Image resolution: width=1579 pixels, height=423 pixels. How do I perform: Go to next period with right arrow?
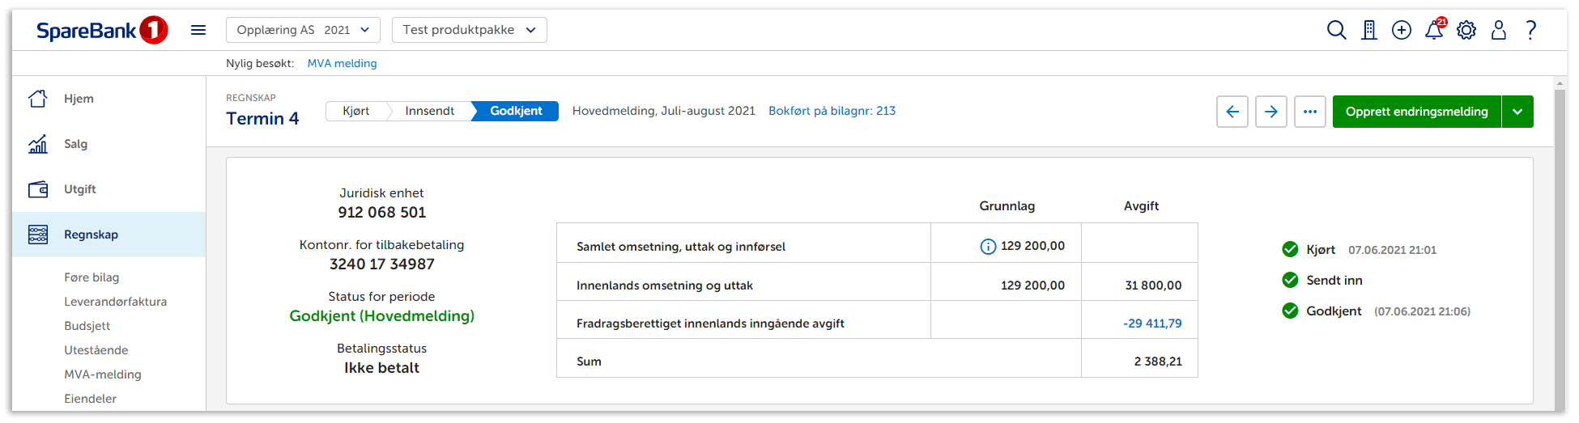click(x=1271, y=112)
